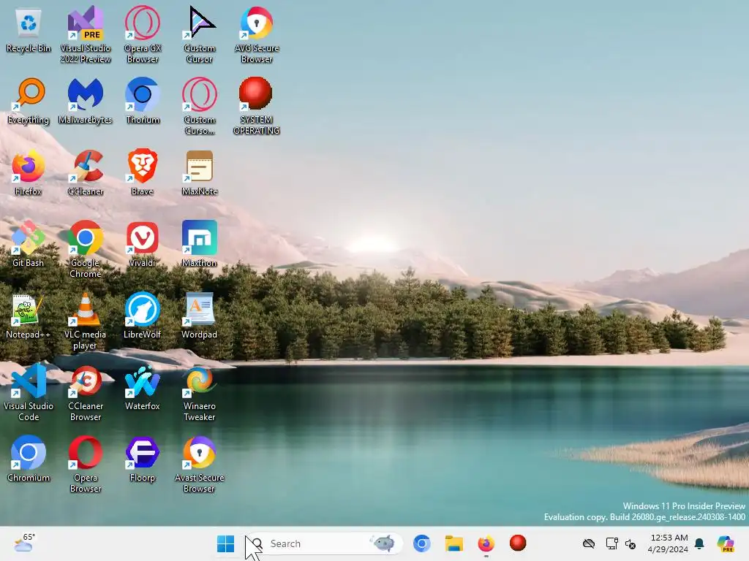
Task: Open notifications via the bell icon
Action: [x=699, y=543]
